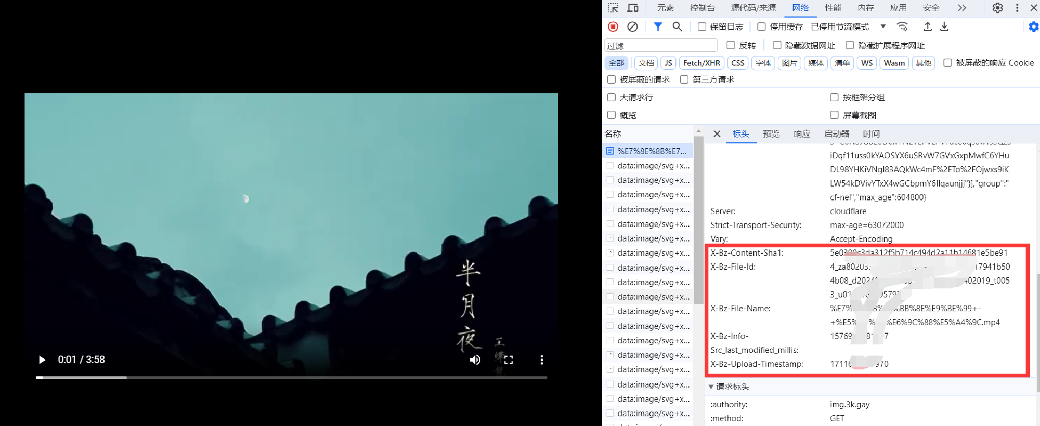Toggle device toolbar icon in DevTools
The image size is (1040, 426).
click(633, 8)
